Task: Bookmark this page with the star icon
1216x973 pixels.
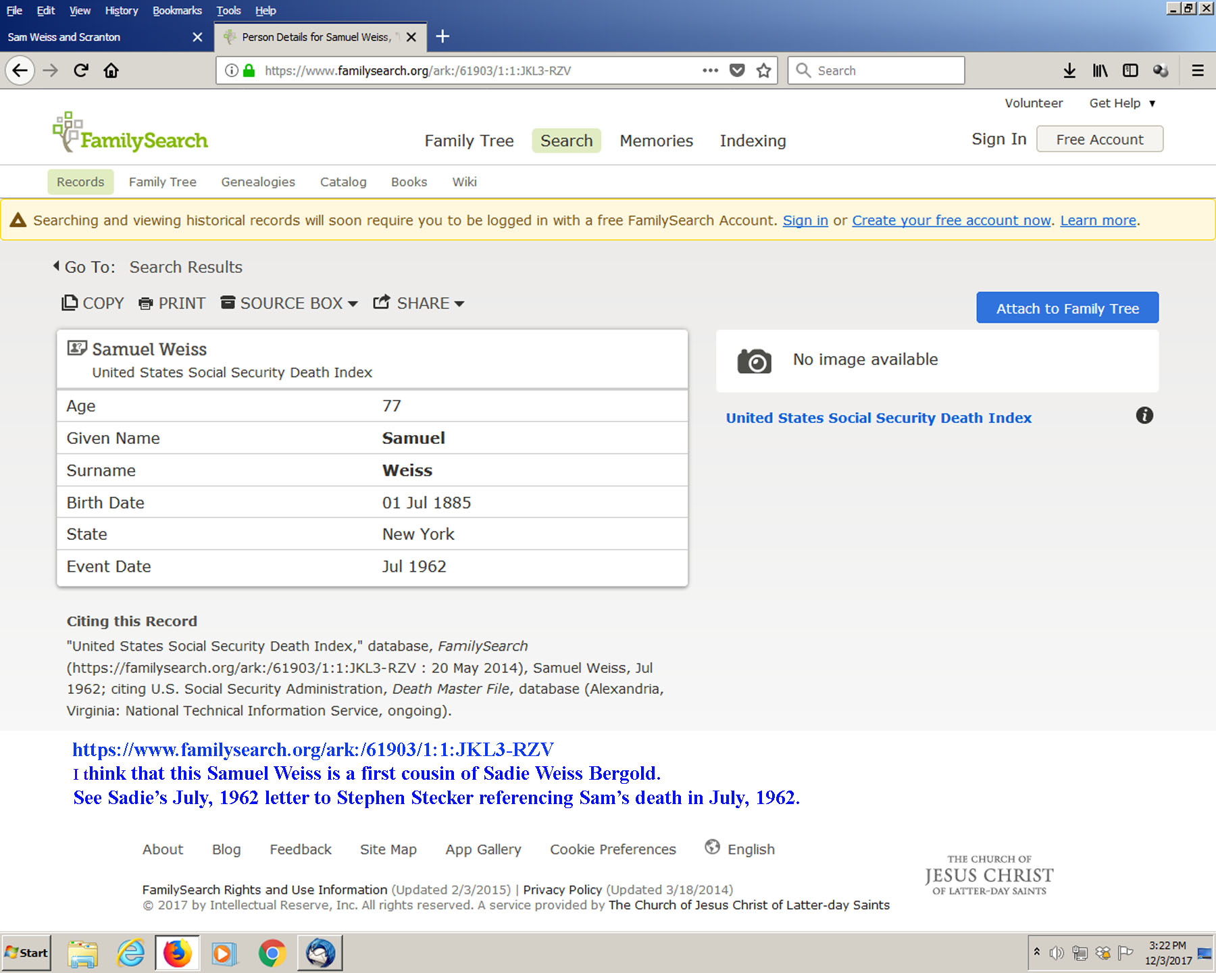Action: (x=763, y=70)
